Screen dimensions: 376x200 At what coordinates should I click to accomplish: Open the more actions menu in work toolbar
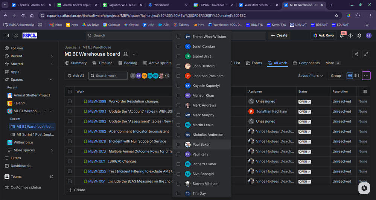pos(366,76)
